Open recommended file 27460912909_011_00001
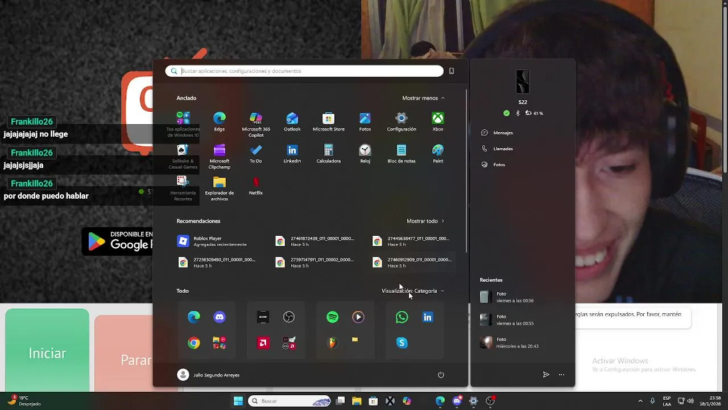This screenshot has width=728, height=410. [x=413, y=263]
